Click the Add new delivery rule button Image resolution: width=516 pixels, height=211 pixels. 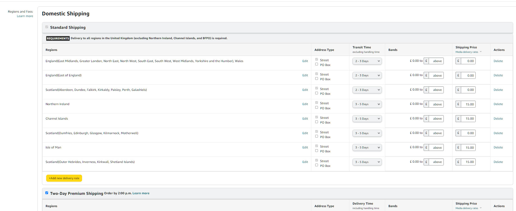click(x=64, y=178)
